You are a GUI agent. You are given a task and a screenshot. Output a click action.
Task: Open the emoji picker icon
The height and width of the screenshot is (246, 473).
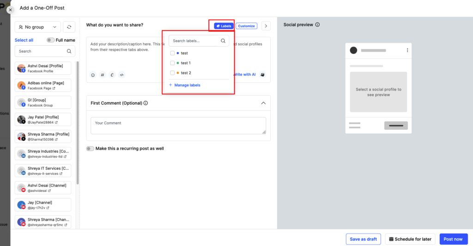point(93,75)
